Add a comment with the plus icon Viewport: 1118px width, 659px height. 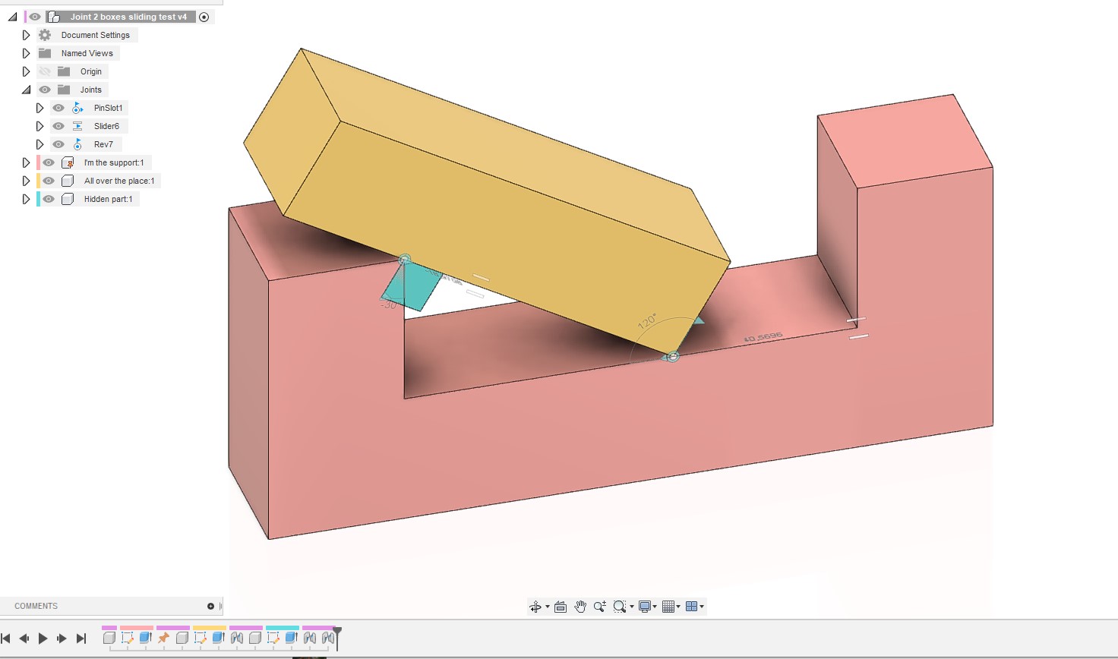(x=210, y=606)
